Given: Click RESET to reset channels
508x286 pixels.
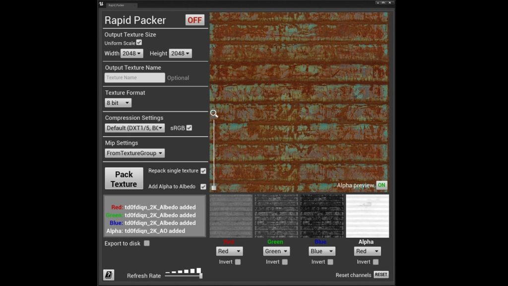Looking at the screenshot, I should coord(381,274).
